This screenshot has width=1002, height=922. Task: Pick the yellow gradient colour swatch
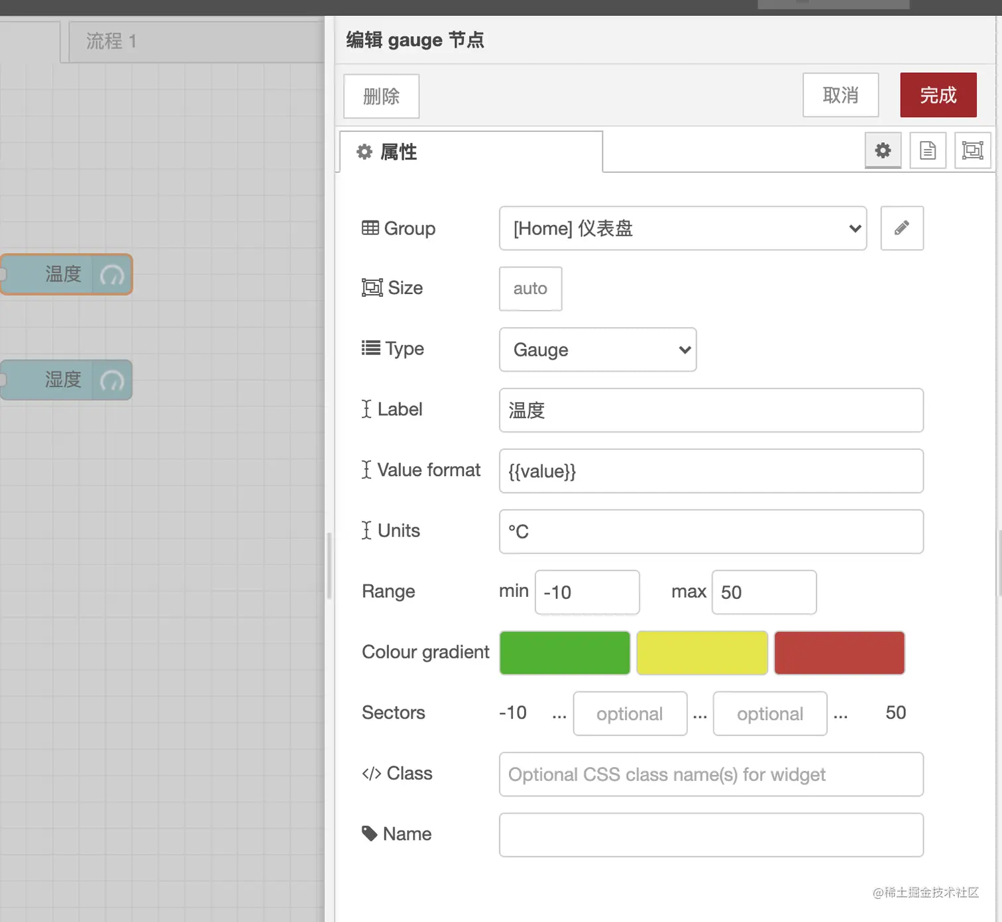(x=702, y=652)
